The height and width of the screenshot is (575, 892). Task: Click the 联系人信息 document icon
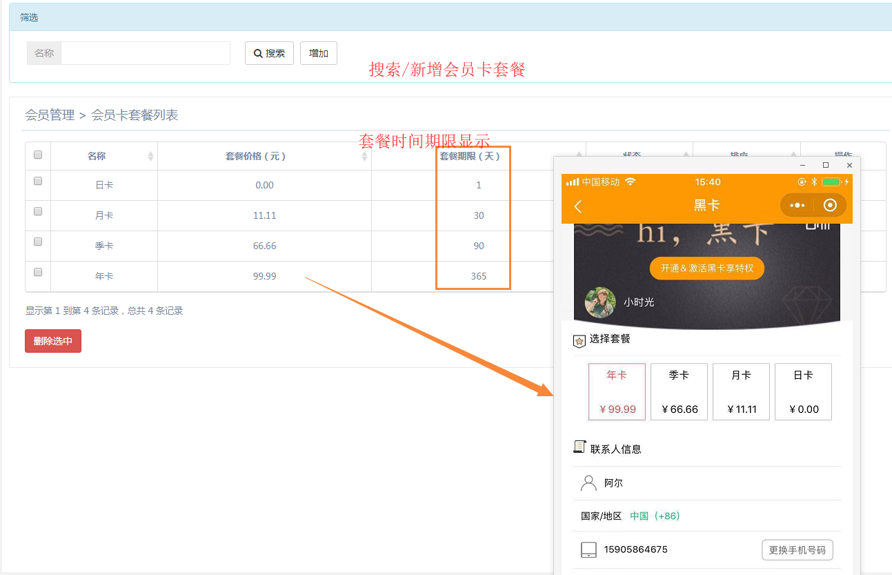tap(579, 447)
